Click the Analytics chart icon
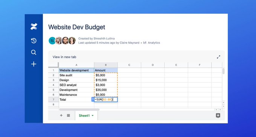The width and height of the screenshot is (256, 137). tap(145, 43)
